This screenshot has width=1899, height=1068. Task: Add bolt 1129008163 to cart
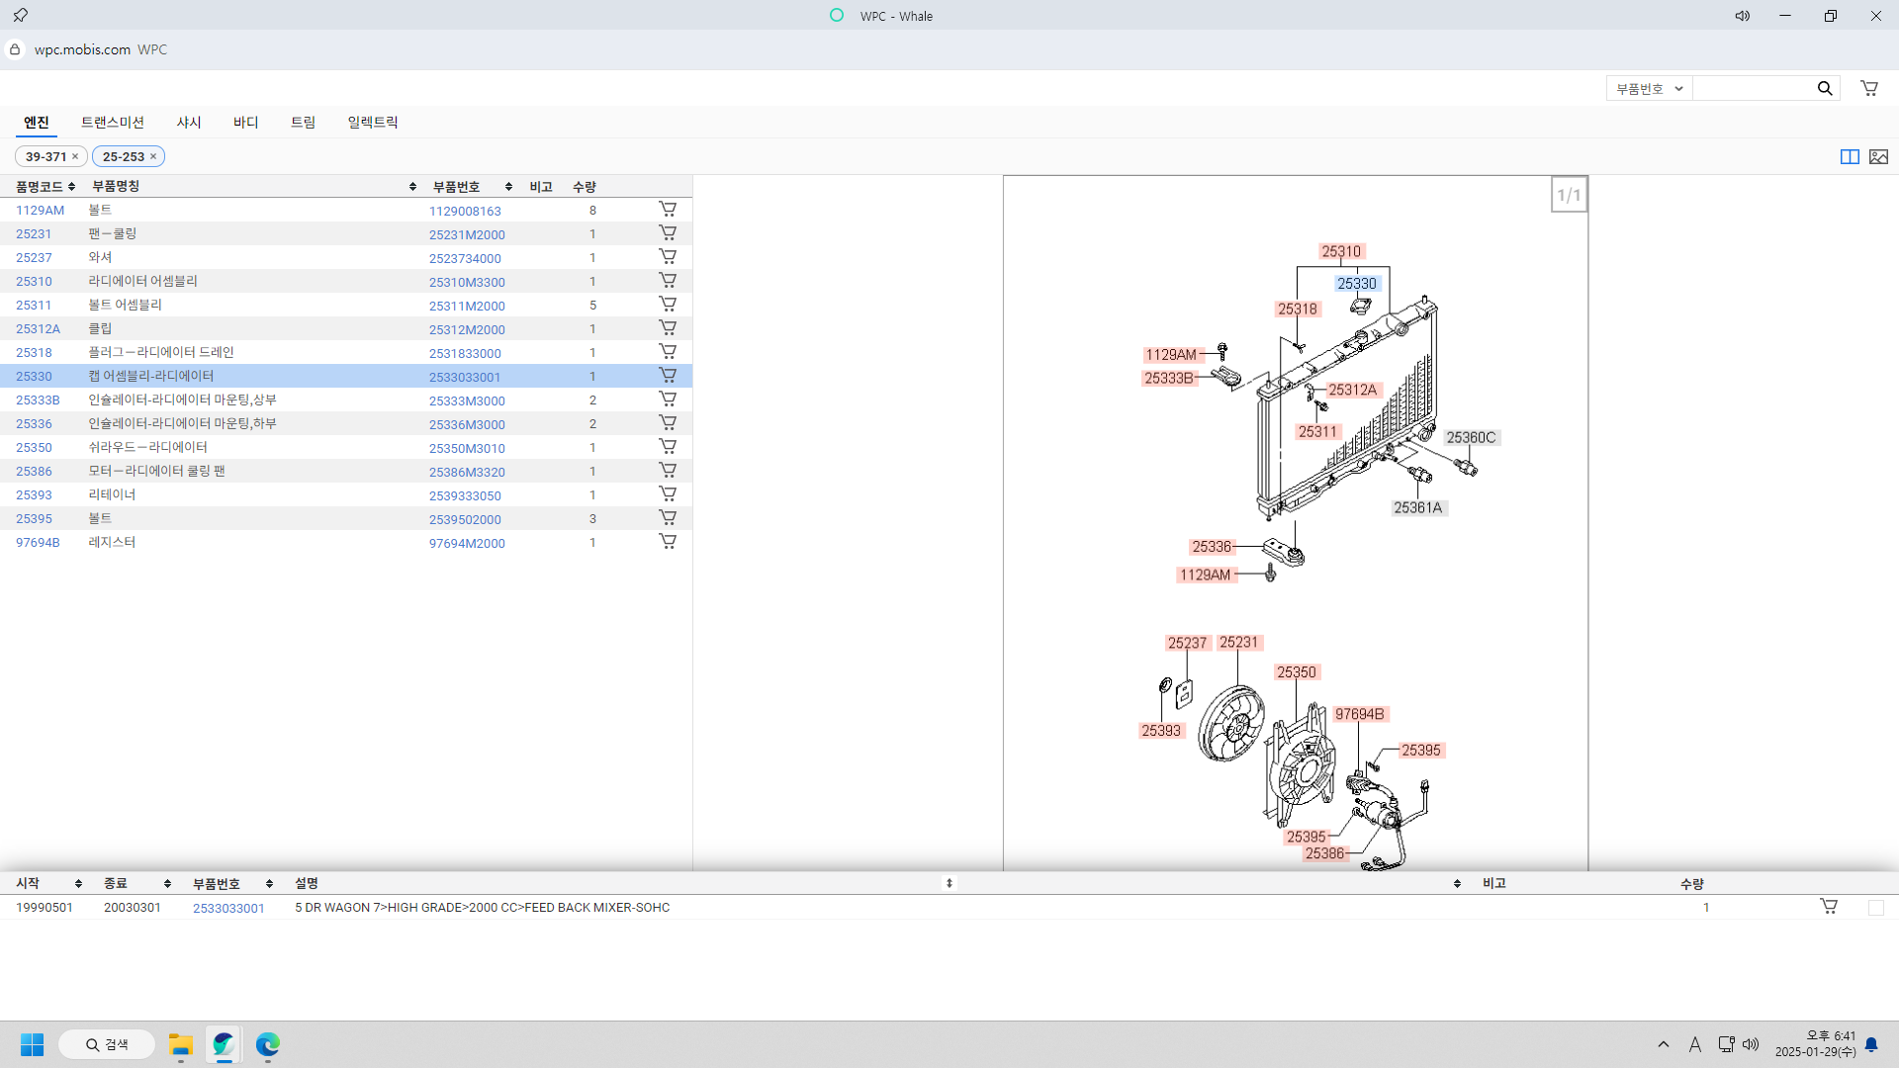(668, 210)
